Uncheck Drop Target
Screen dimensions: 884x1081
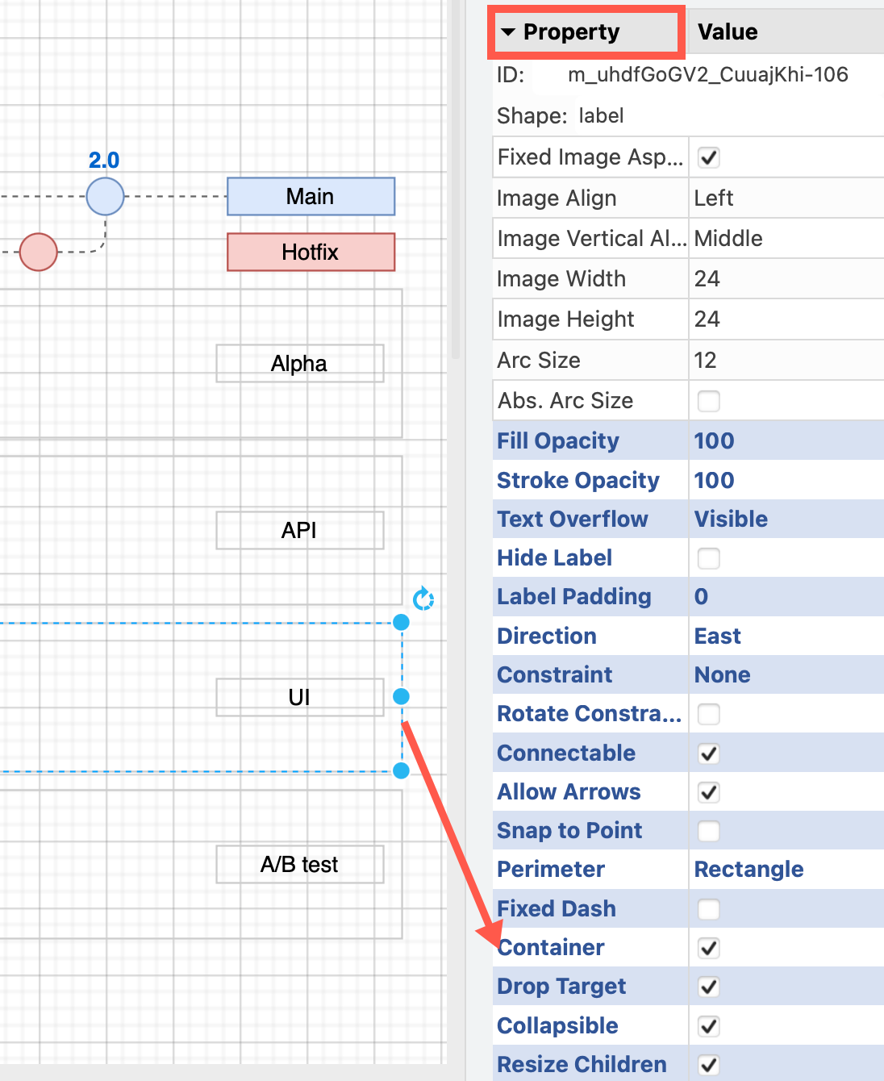tap(707, 987)
